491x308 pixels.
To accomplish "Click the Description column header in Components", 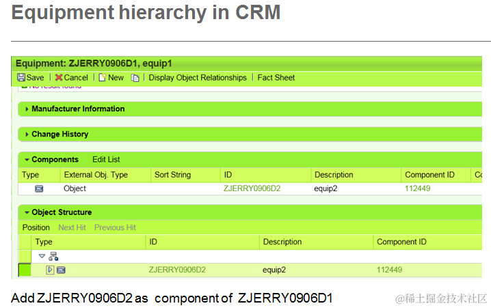I will pyautogui.click(x=356, y=175).
